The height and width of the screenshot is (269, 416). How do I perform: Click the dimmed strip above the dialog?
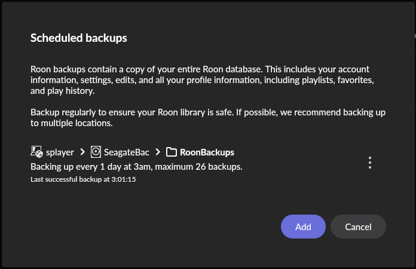pos(208,1)
